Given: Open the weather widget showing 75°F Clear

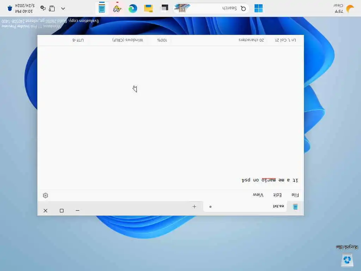Looking at the screenshot, I should (x=344, y=8).
